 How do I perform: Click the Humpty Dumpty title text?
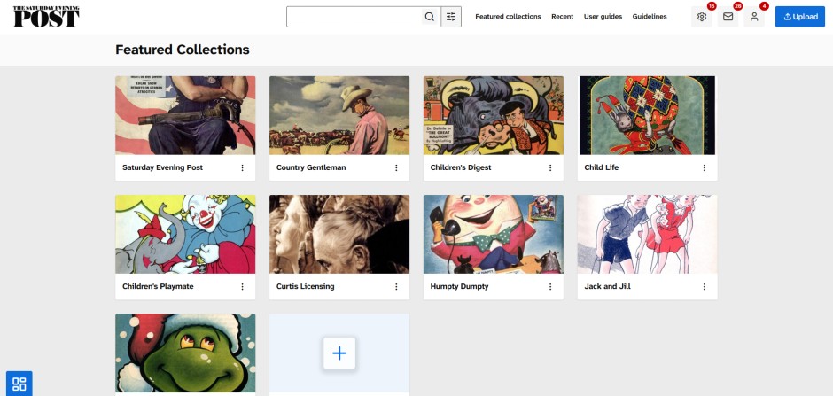460,286
